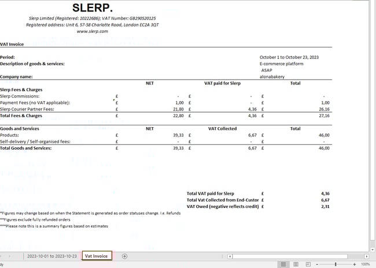
Task: Click the 21,80 courier net value
Action: 178,109
